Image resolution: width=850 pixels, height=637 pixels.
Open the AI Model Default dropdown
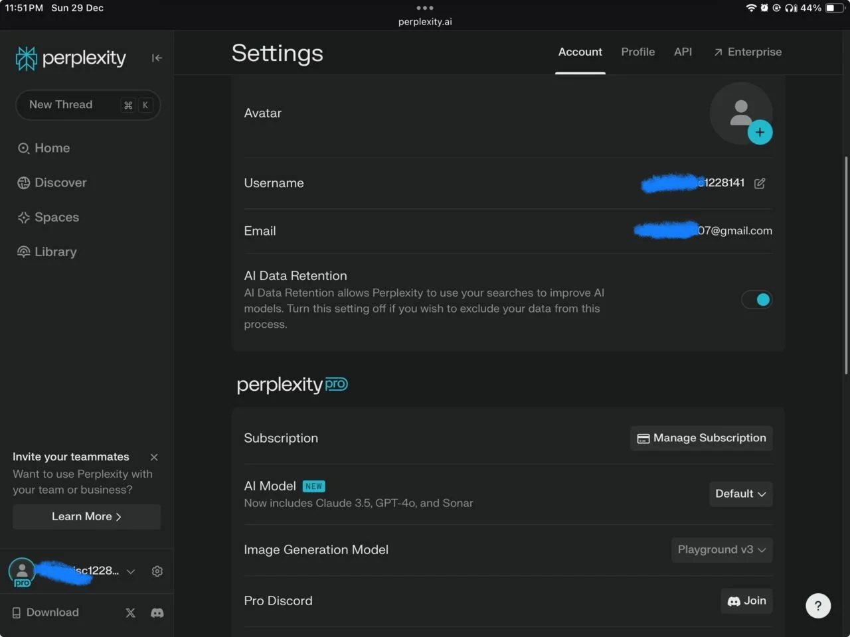(x=740, y=494)
